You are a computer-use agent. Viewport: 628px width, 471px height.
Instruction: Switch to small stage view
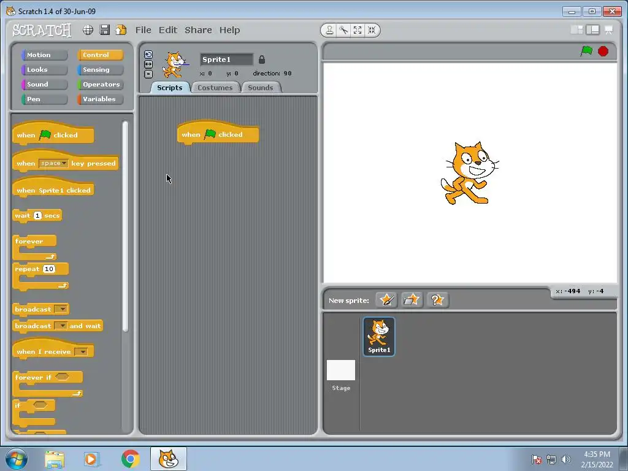(x=576, y=30)
